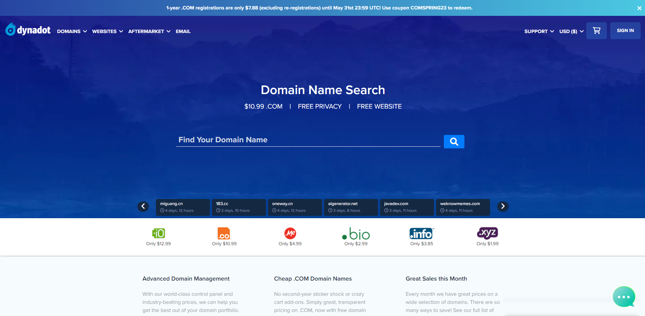
Task: Open the green live chat bubble
Action: click(x=624, y=297)
